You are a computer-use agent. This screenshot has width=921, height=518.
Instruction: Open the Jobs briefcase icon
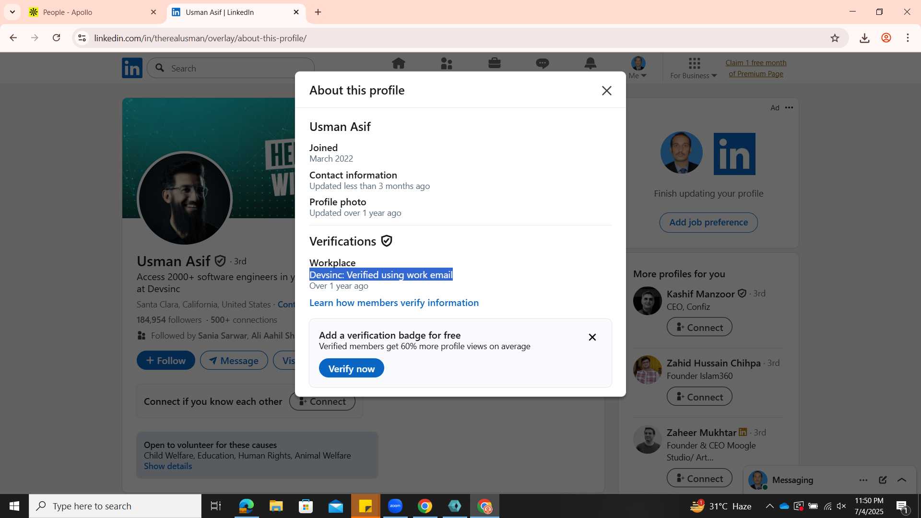click(x=494, y=63)
